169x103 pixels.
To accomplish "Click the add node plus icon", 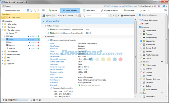I will [28, 11].
